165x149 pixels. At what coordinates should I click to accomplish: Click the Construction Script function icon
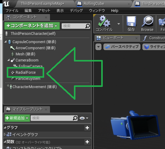pos(9,148)
